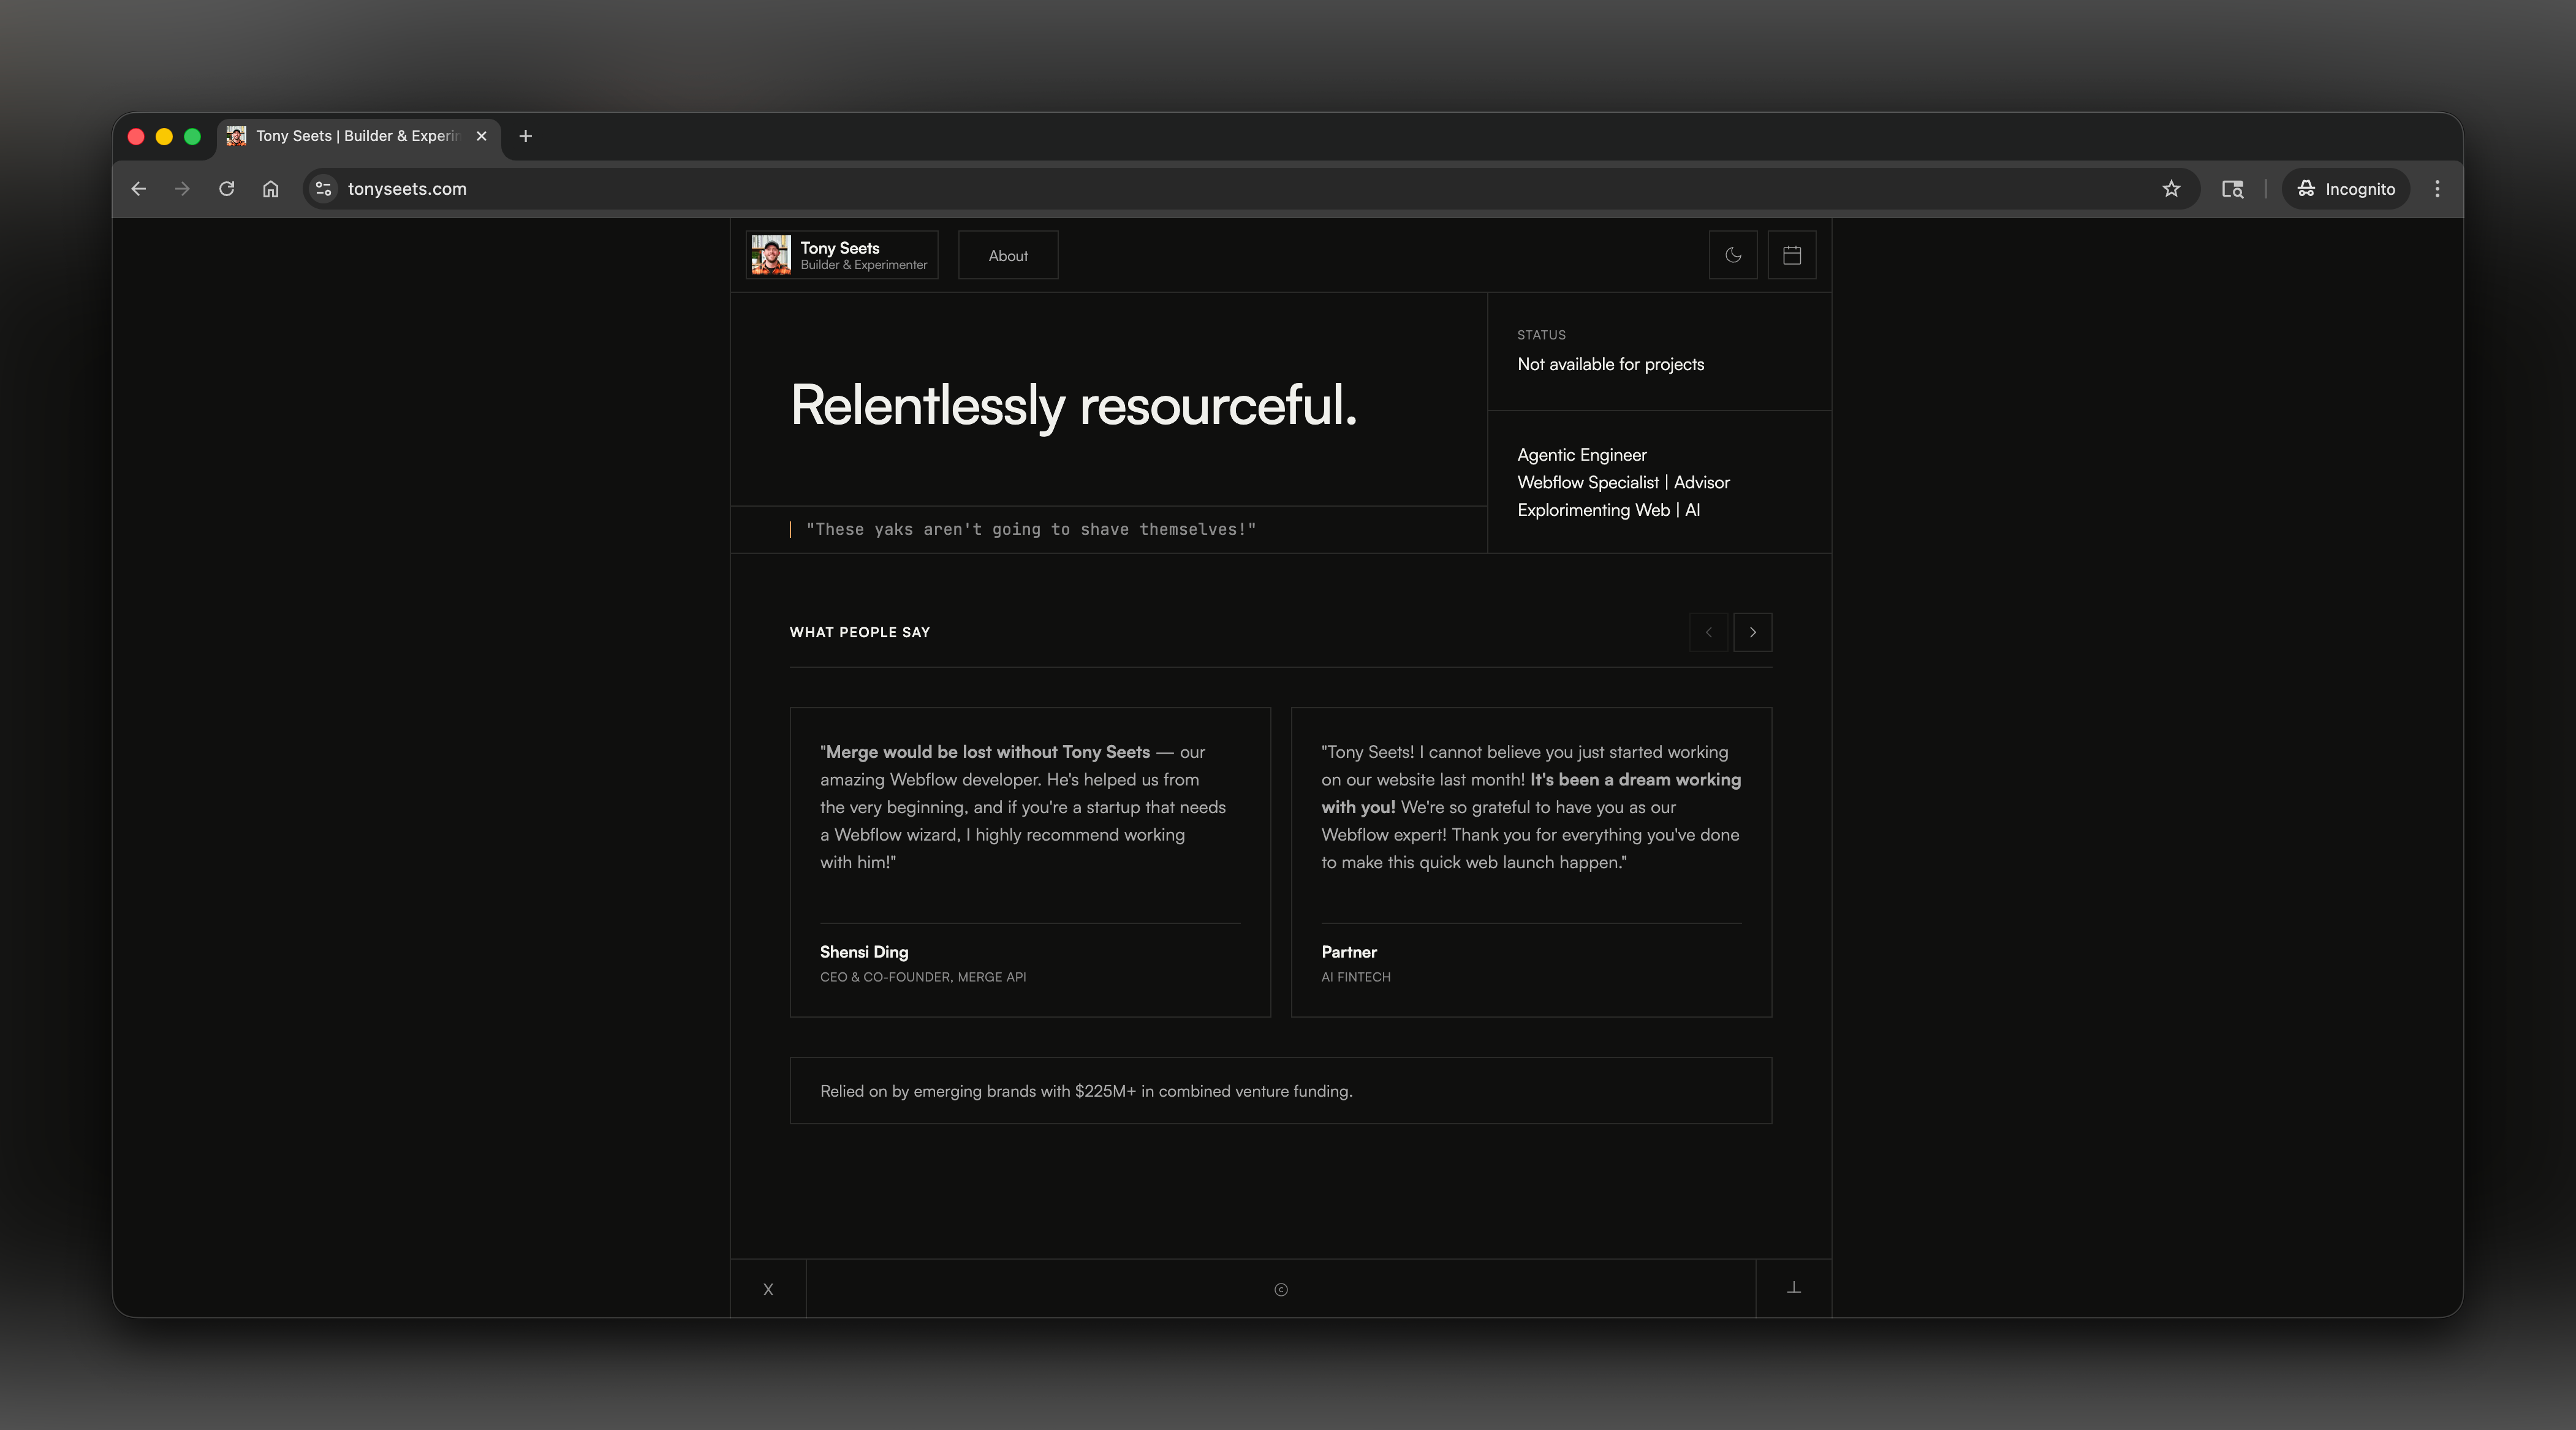This screenshot has width=2576, height=1430.
Task: Reload the page with refresh control
Action: [x=226, y=188]
